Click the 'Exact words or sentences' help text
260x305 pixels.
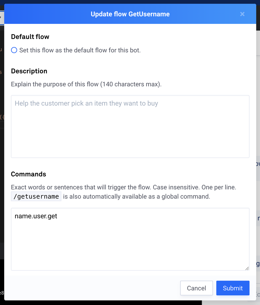pyautogui.click(x=123, y=187)
